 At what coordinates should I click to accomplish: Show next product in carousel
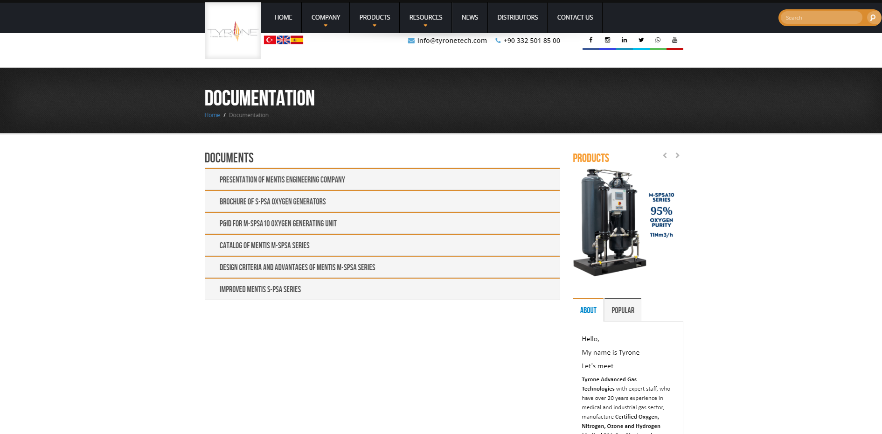tap(678, 155)
